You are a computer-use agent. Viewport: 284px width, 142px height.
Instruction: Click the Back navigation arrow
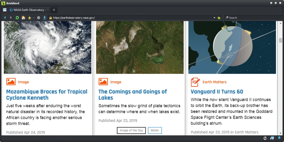click(x=5, y=18)
